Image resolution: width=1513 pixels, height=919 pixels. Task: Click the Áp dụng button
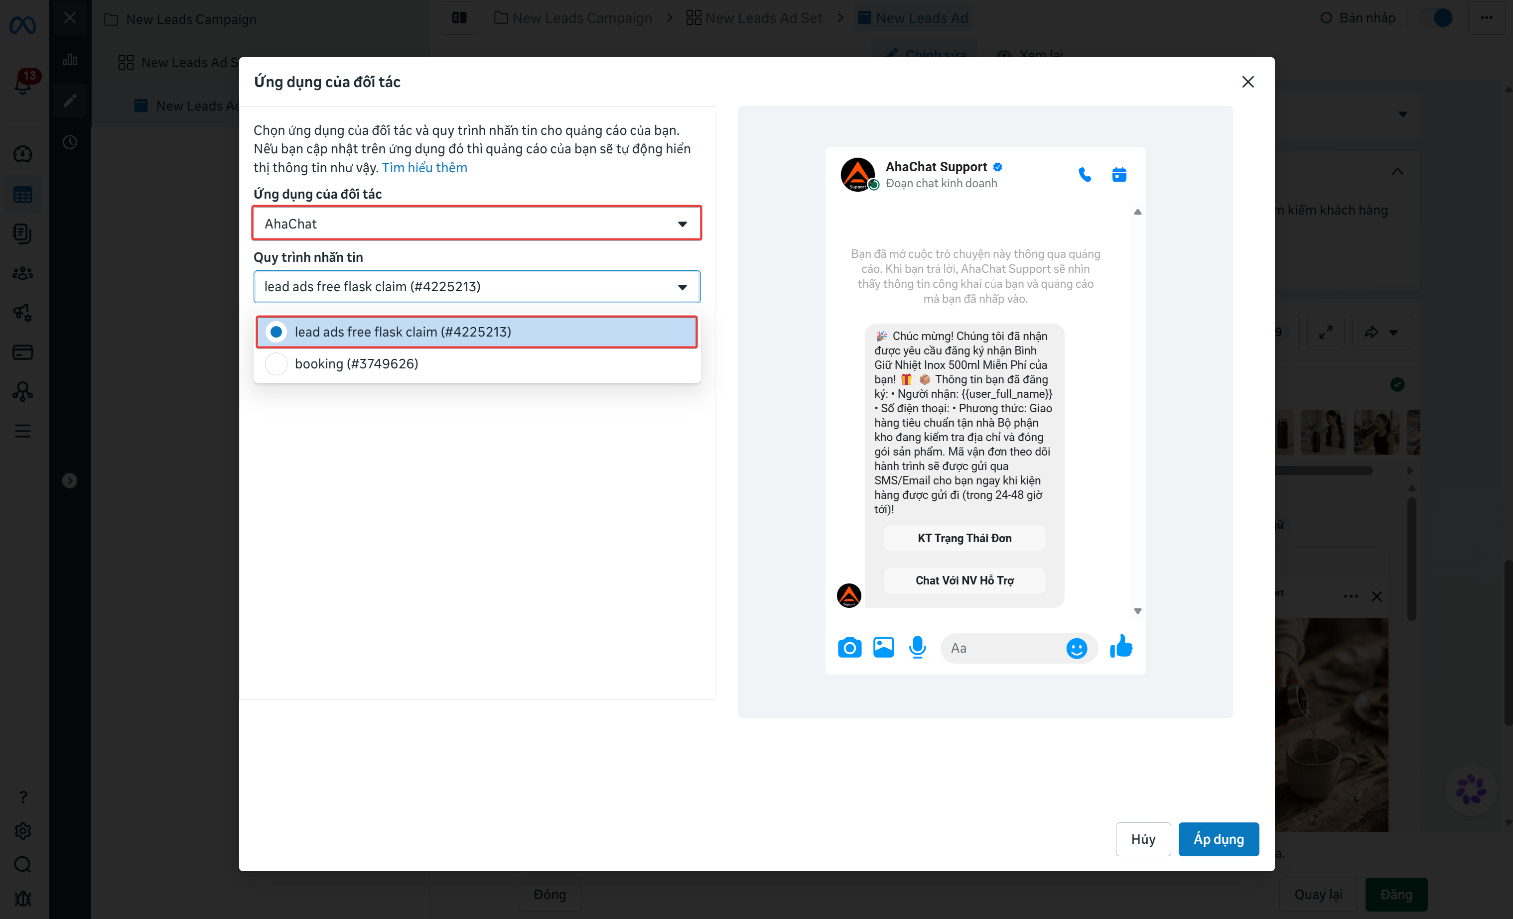click(x=1218, y=839)
